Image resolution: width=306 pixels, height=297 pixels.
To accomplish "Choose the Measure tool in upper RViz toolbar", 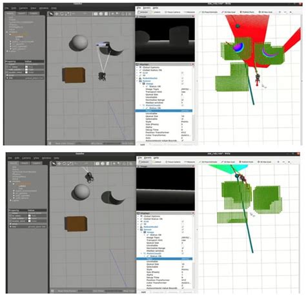I will [189, 12].
